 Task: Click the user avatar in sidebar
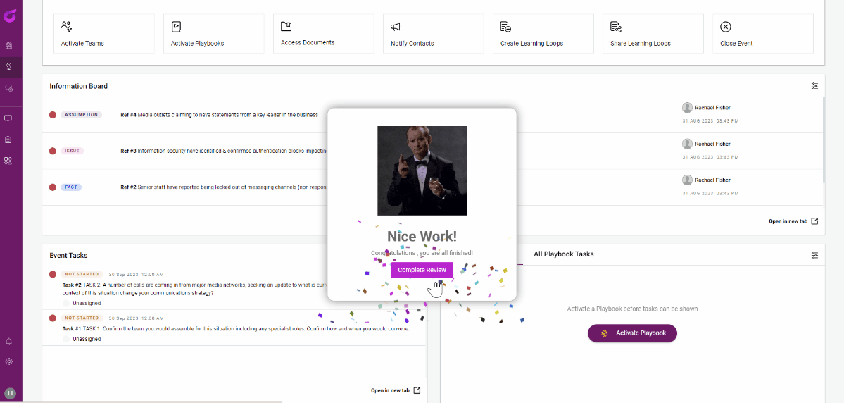[10, 393]
